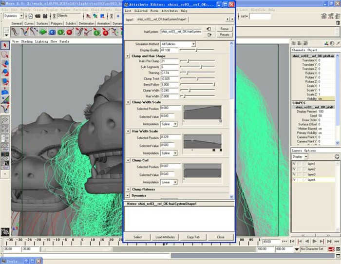Click the Save Scene disk icon

pyautogui.click(x=45, y=16)
